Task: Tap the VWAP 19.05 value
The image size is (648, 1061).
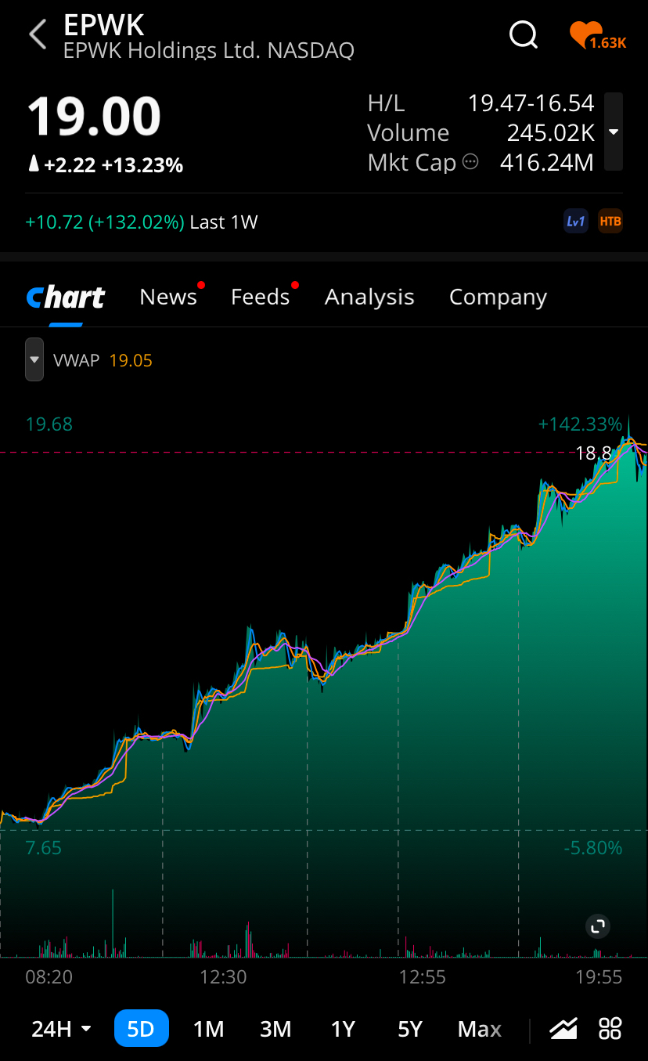Action: 131,360
